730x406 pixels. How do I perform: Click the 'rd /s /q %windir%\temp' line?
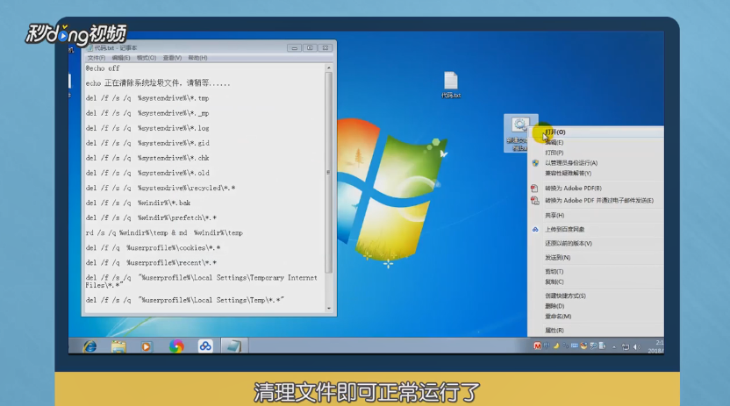coord(164,232)
